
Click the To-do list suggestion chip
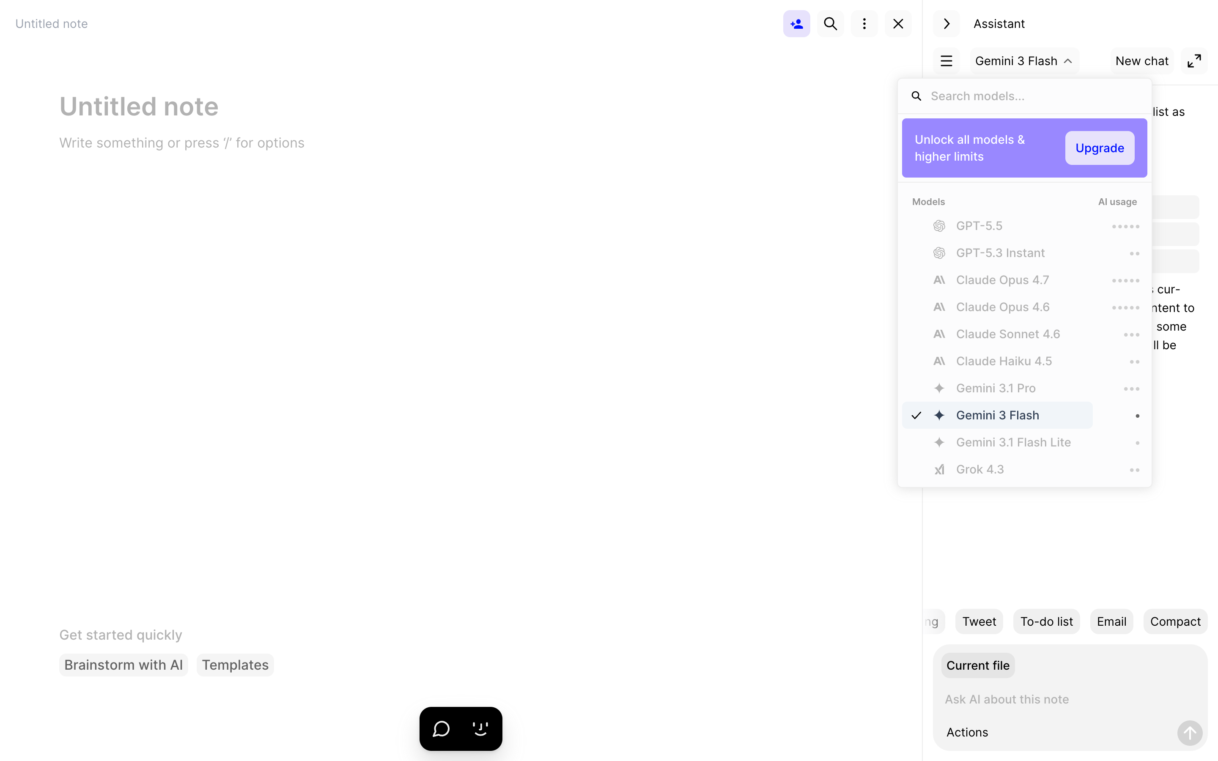tap(1046, 621)
